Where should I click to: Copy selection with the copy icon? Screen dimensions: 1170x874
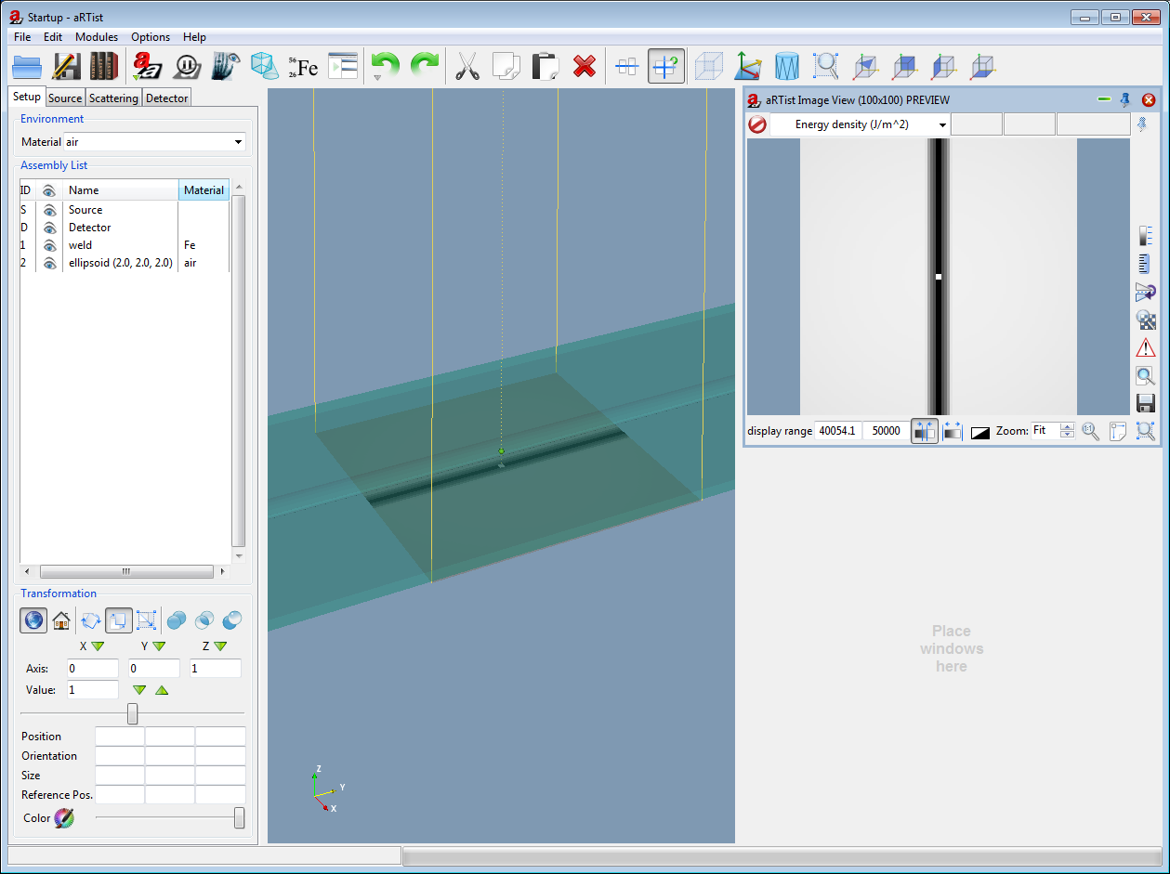coord(506,67)
